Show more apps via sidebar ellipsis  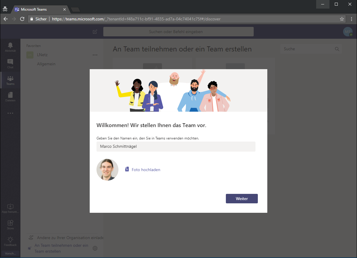pyautogui.click(x=10, y=113)
